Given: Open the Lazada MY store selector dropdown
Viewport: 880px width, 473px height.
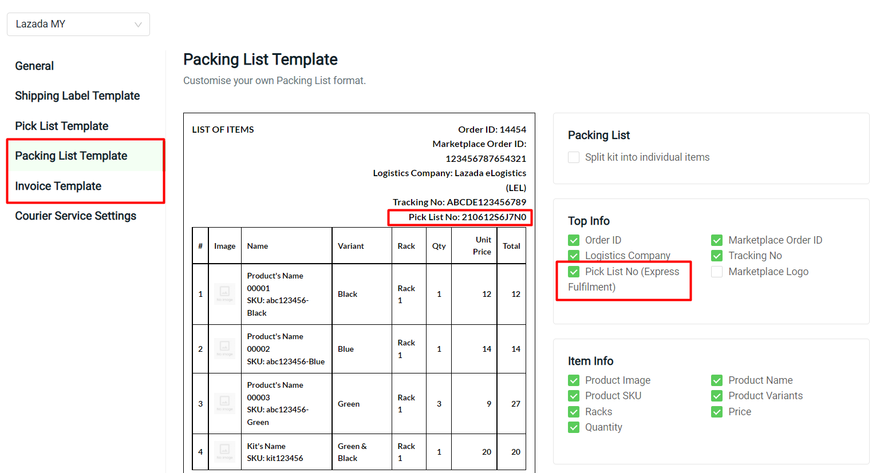Looking at the screenshot, I should (x=78, y=24).
